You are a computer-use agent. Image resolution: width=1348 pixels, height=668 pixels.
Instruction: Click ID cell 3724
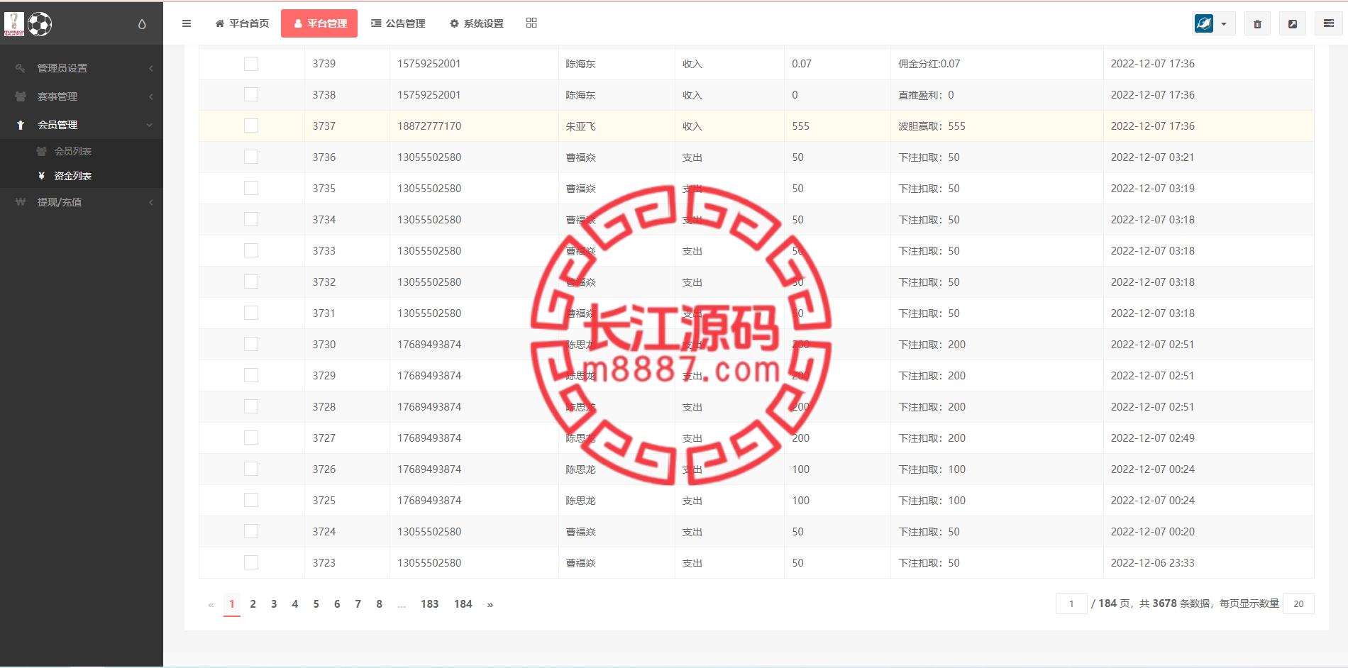(324, 532)
